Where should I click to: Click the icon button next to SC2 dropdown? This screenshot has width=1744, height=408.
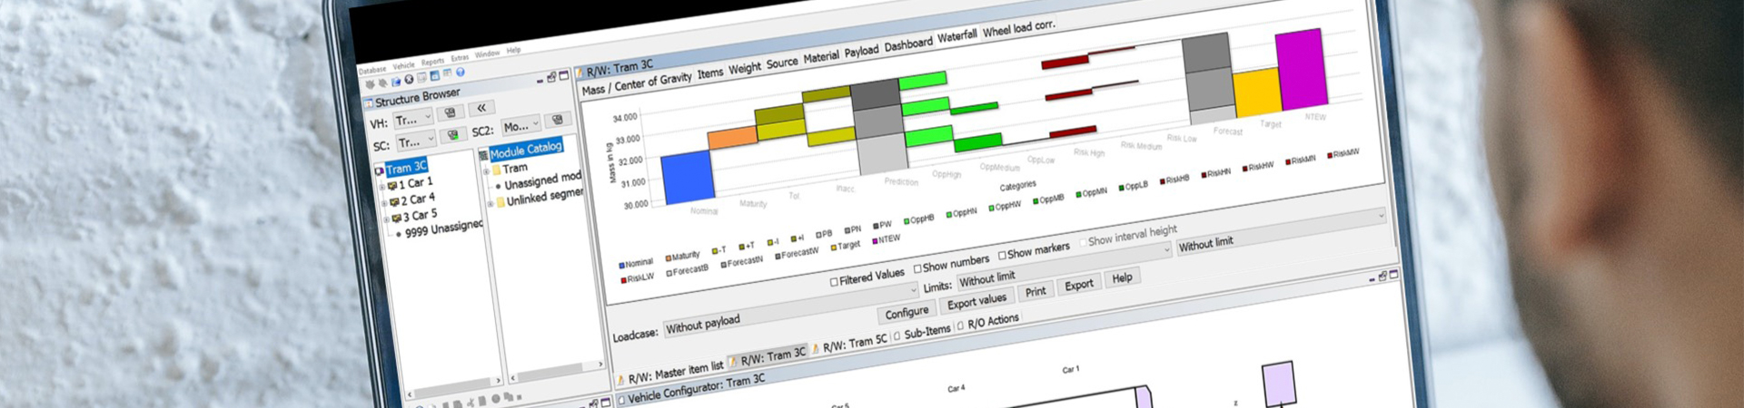[x=558, y=120]
